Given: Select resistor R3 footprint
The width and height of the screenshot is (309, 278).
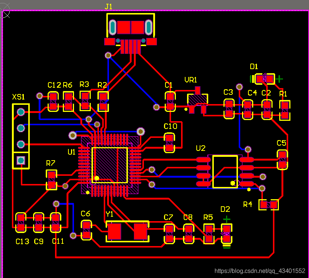Looking at the screenshot, I should pos(85,101).
